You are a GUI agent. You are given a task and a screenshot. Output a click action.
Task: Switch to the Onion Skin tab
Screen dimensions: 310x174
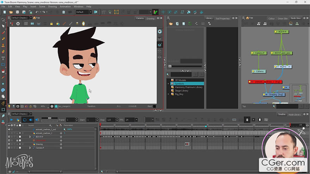283,18
